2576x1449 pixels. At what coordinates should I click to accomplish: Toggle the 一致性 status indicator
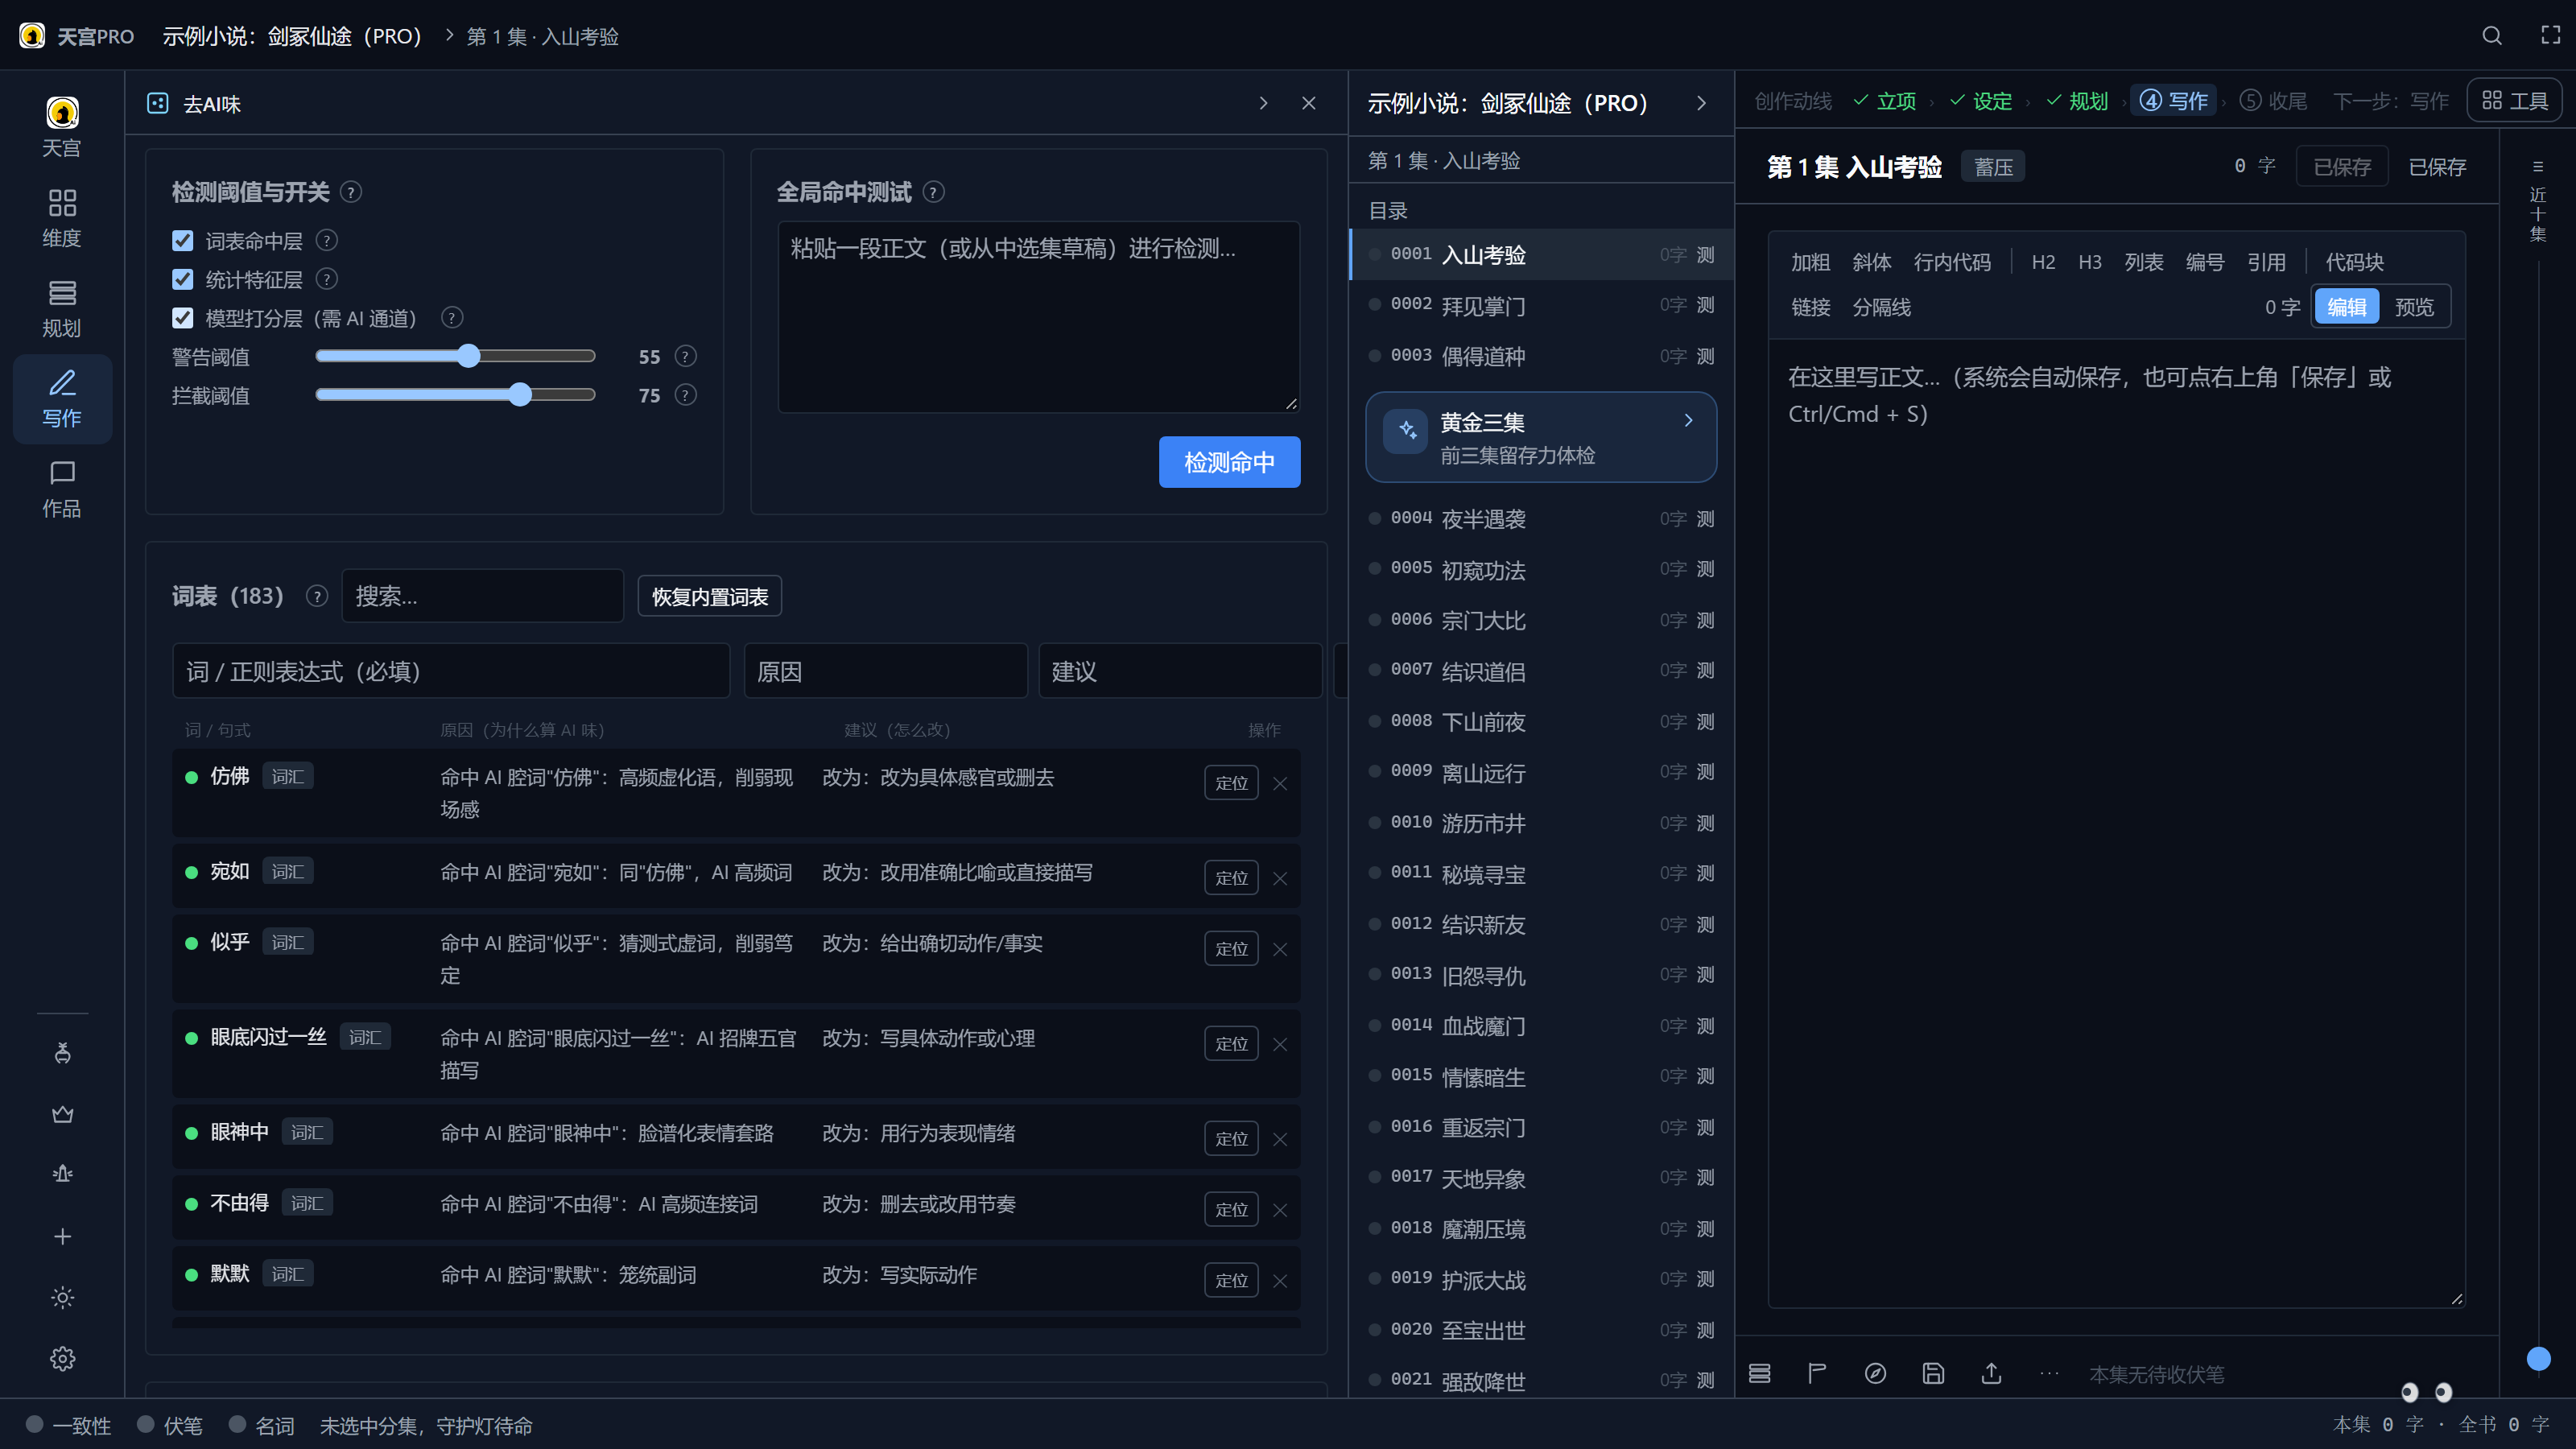[x=69, y=1425]
